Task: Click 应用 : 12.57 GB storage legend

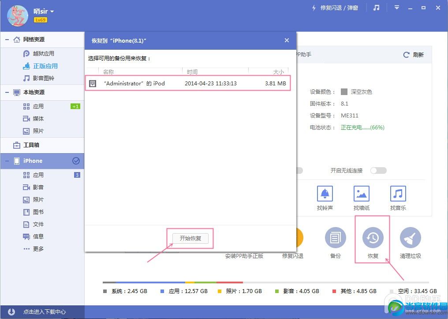Action: coord(184,291)
